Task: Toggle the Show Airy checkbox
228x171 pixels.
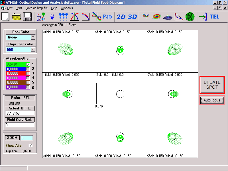Action: coord(31,146)
